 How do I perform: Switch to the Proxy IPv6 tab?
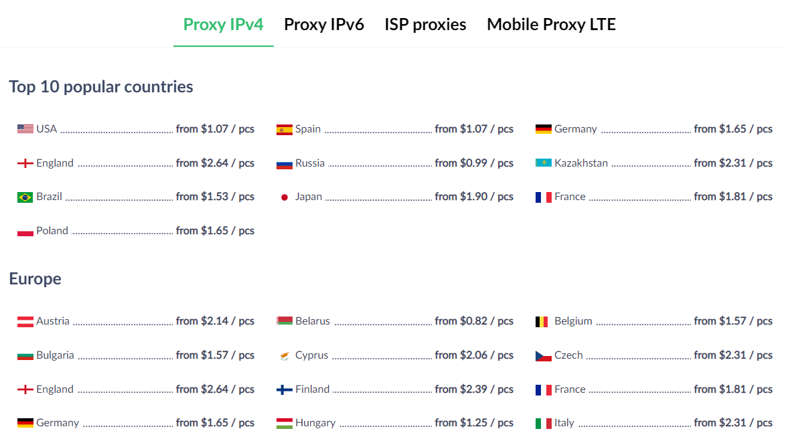(324, 24)
